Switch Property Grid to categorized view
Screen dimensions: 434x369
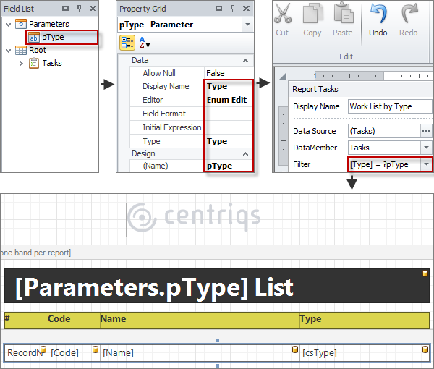127,43
